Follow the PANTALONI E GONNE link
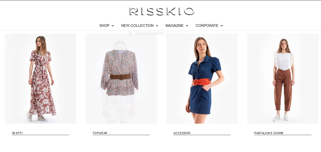321x152 pixels. (269, 133)
